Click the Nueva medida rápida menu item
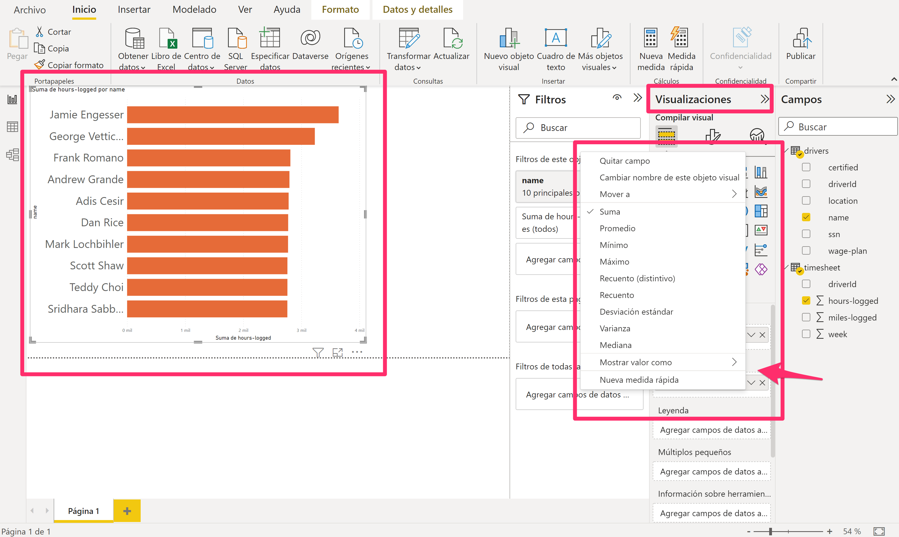Image resolution: width=899 pixels, height=537 pixels. pyautogui.click(x=640, y=379)
